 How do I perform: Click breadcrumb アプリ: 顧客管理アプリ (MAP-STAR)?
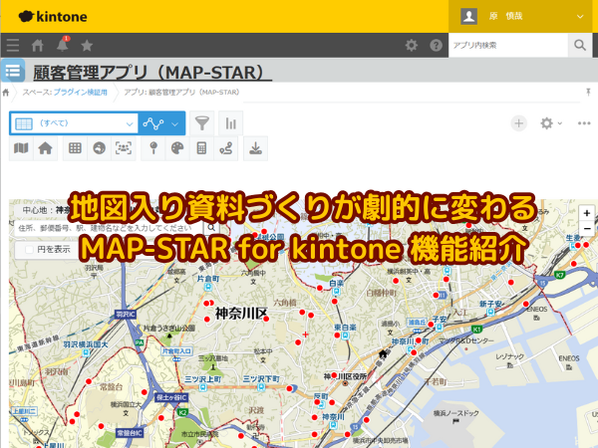(x=181, y=93)
